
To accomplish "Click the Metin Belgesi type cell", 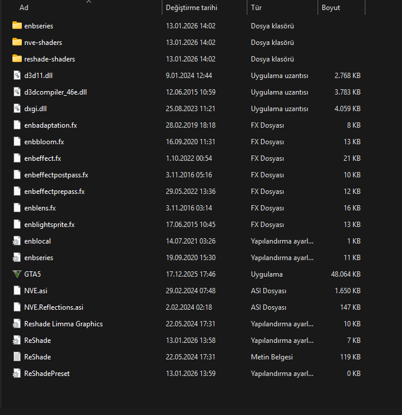I will pos(272,357).
